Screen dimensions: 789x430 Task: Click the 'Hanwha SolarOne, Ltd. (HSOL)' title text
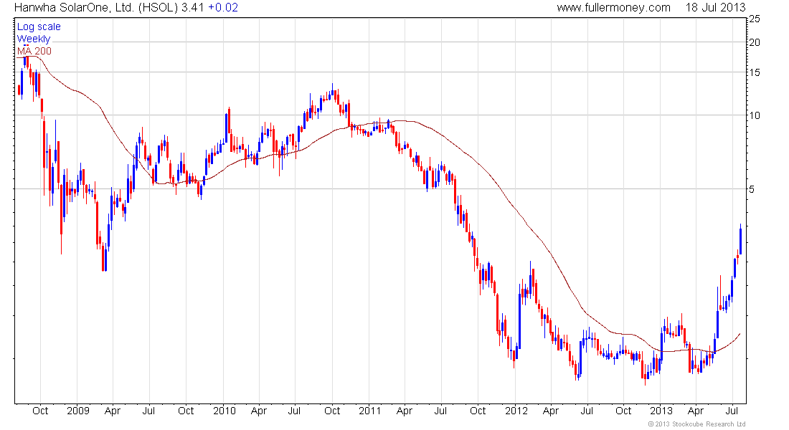pyautogui.click(x=96, y=8)
